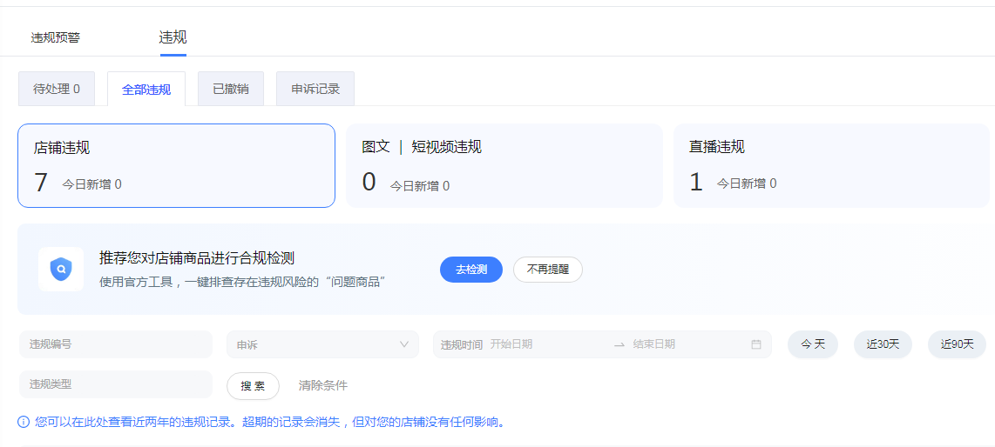Viewport: 995px width, 447px height.
Task: Select the 图文 | 短视频违规 card
Action: click(504, 165)
